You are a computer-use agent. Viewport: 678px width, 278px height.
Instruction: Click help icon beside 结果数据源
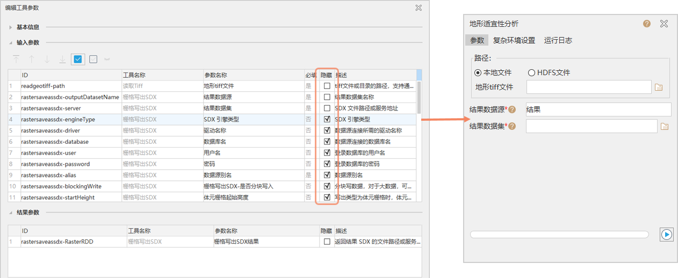click(513, 109)
